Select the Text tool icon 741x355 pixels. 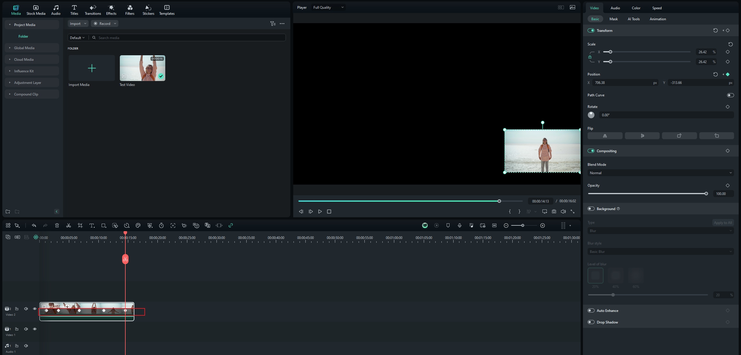click(91, 226)
